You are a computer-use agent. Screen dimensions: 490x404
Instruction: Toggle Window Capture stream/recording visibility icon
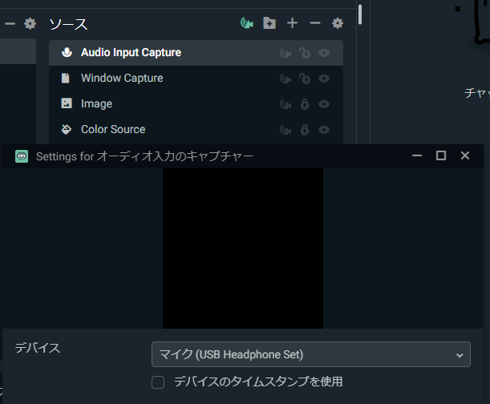[285, 79]
